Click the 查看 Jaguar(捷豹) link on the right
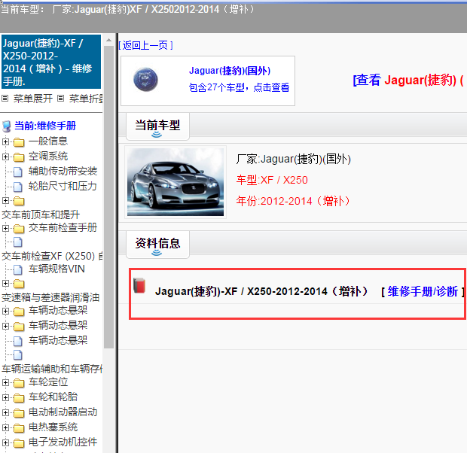 [408, 80]
